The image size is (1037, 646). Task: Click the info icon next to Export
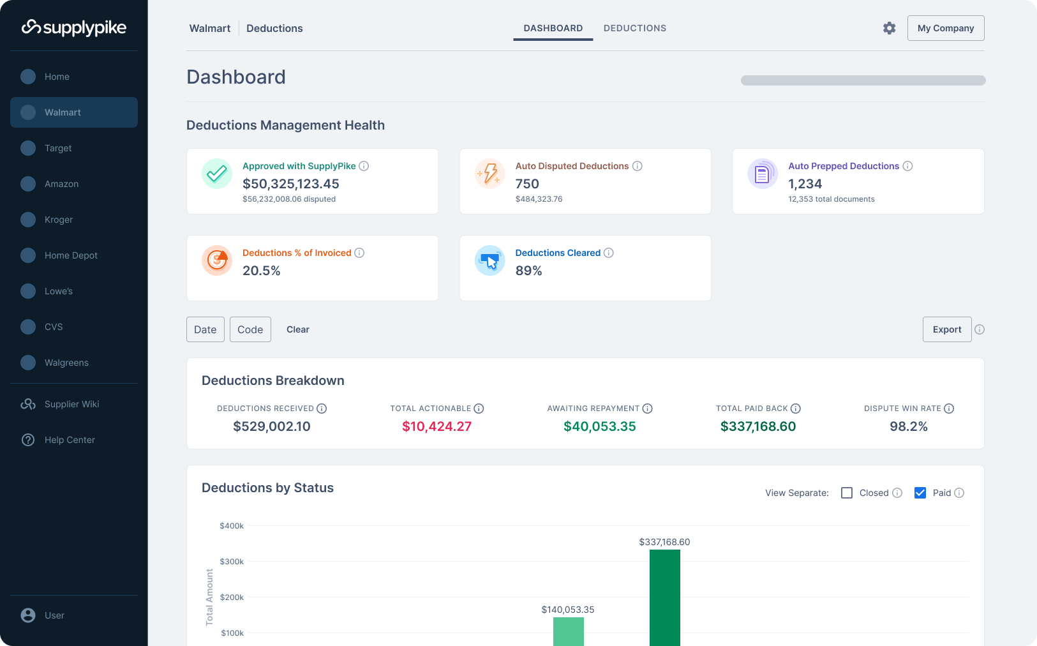980,329
